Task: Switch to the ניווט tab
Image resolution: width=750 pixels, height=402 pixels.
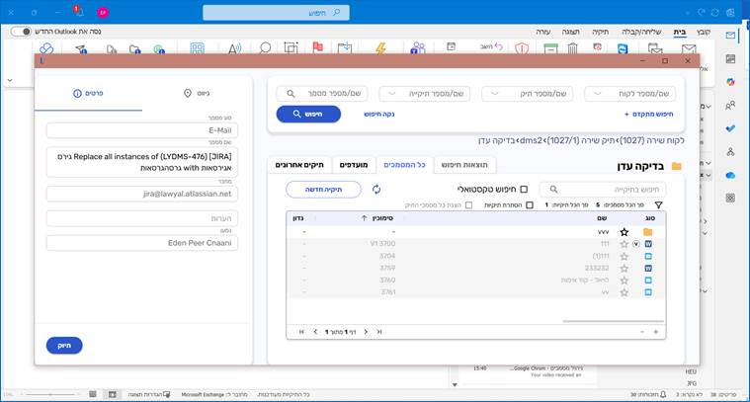Action: coord(194,93)
